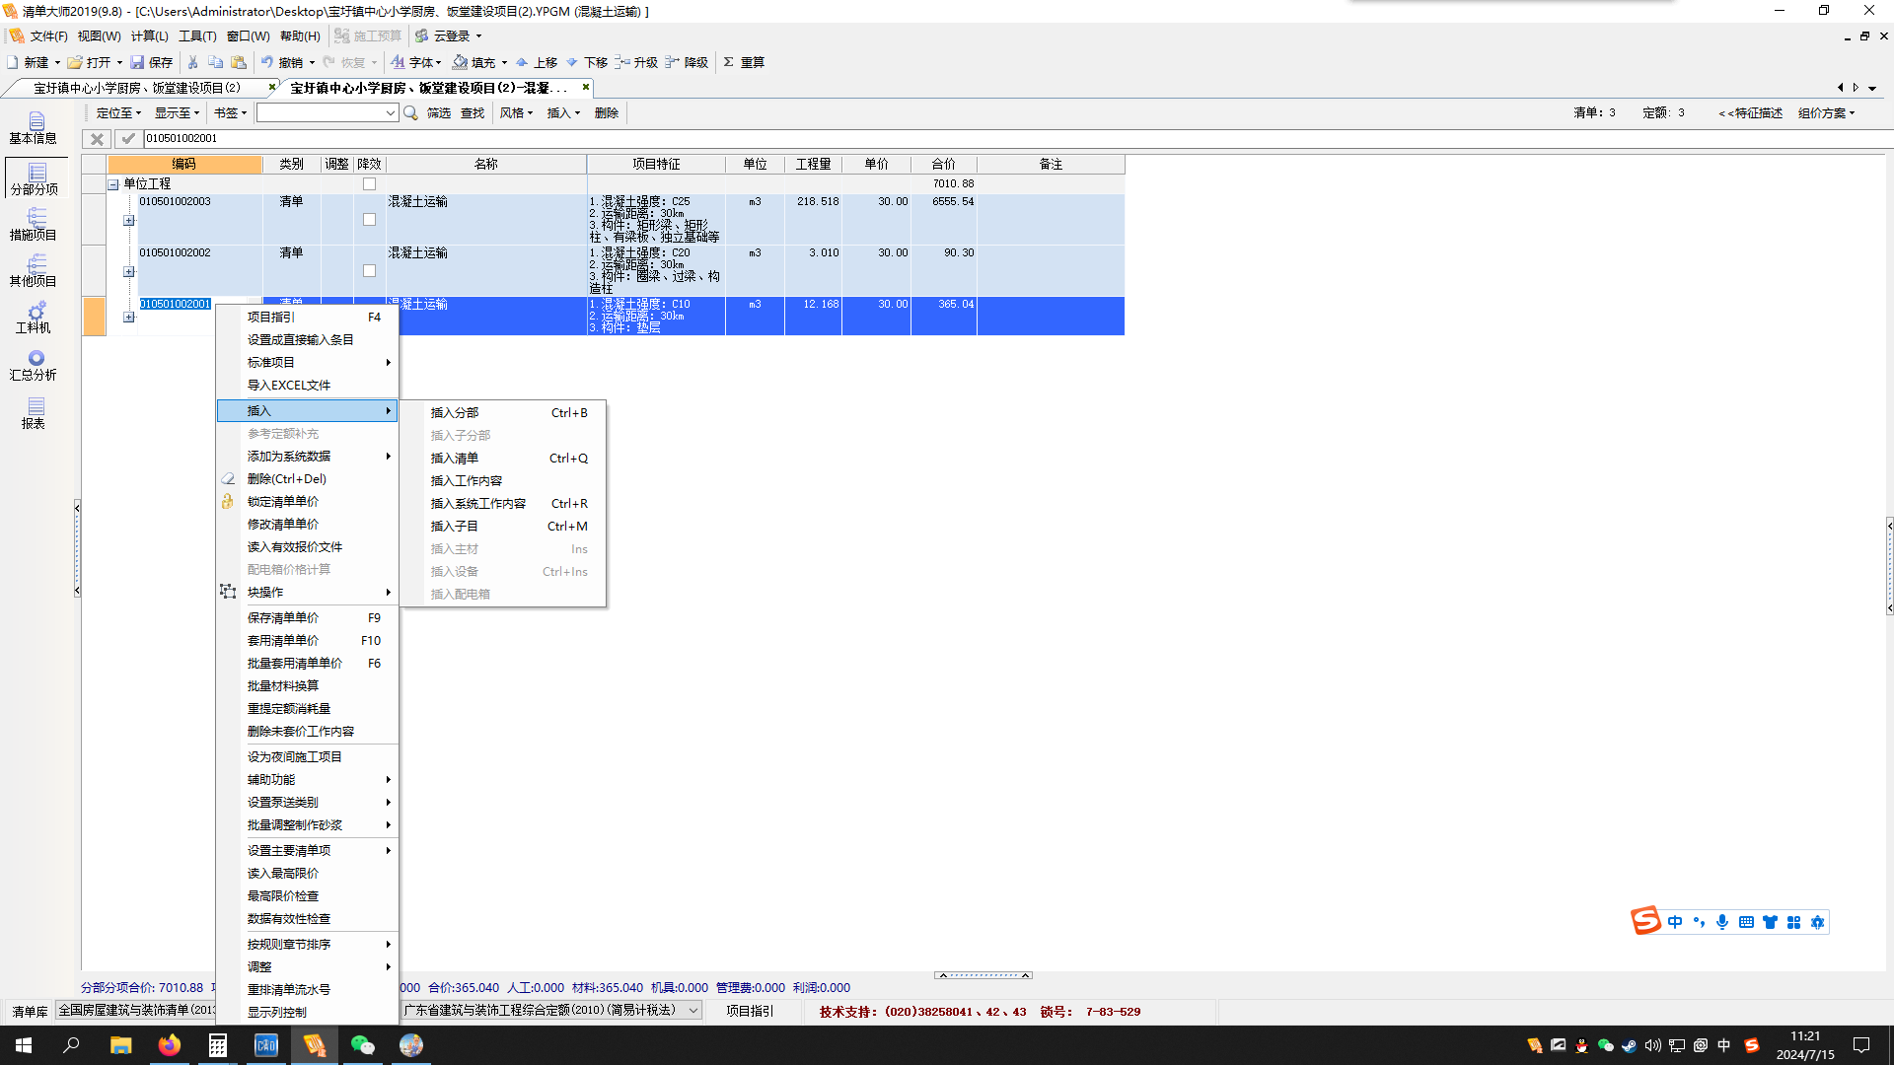The height and width of the screenshot is (1065, 1894).
Task: Open the calculator from the taskbar
Action: pyautogui.click(x=218, y=1045)
